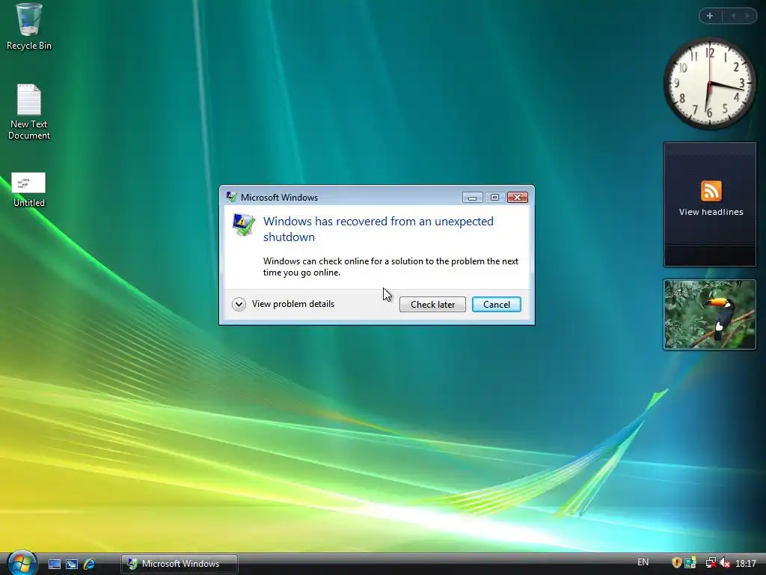Click the shield icon in dialog title bar
Screen dimensions: 766x575
[x=232, y=197]
